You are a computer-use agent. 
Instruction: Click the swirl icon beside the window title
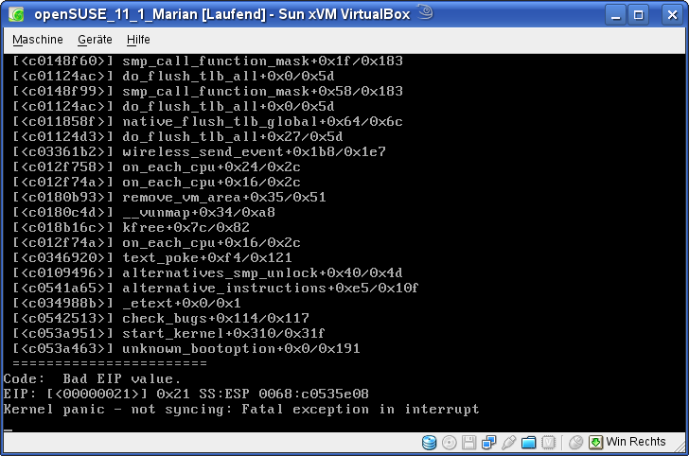click(426, 13)
